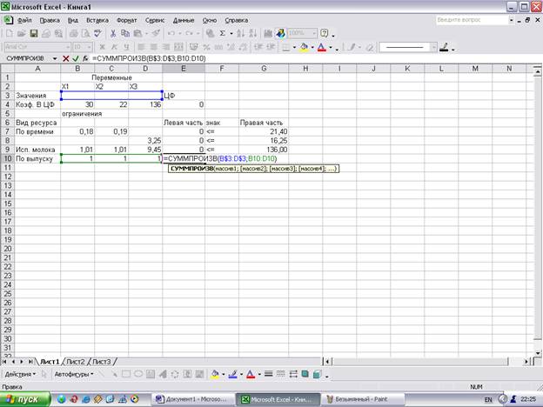The image size is (543, 407).
Task: Create a new workbook with toolbar icon
Action: tap(9, 33)
